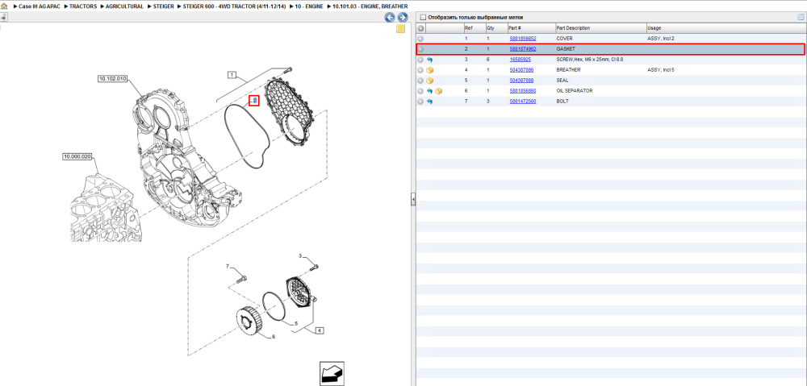Click the pin panel icon under home
Image resolution: width=807 pixels, height=386 pixels.
pos(3,17)
